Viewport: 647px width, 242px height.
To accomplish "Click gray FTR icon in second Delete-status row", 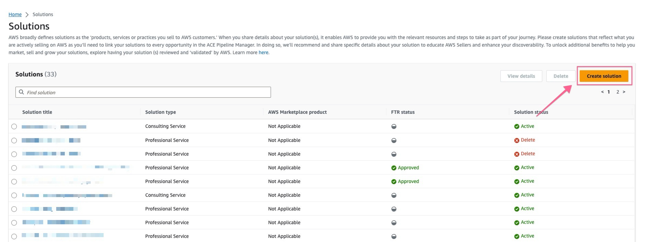I will (394, 154).
